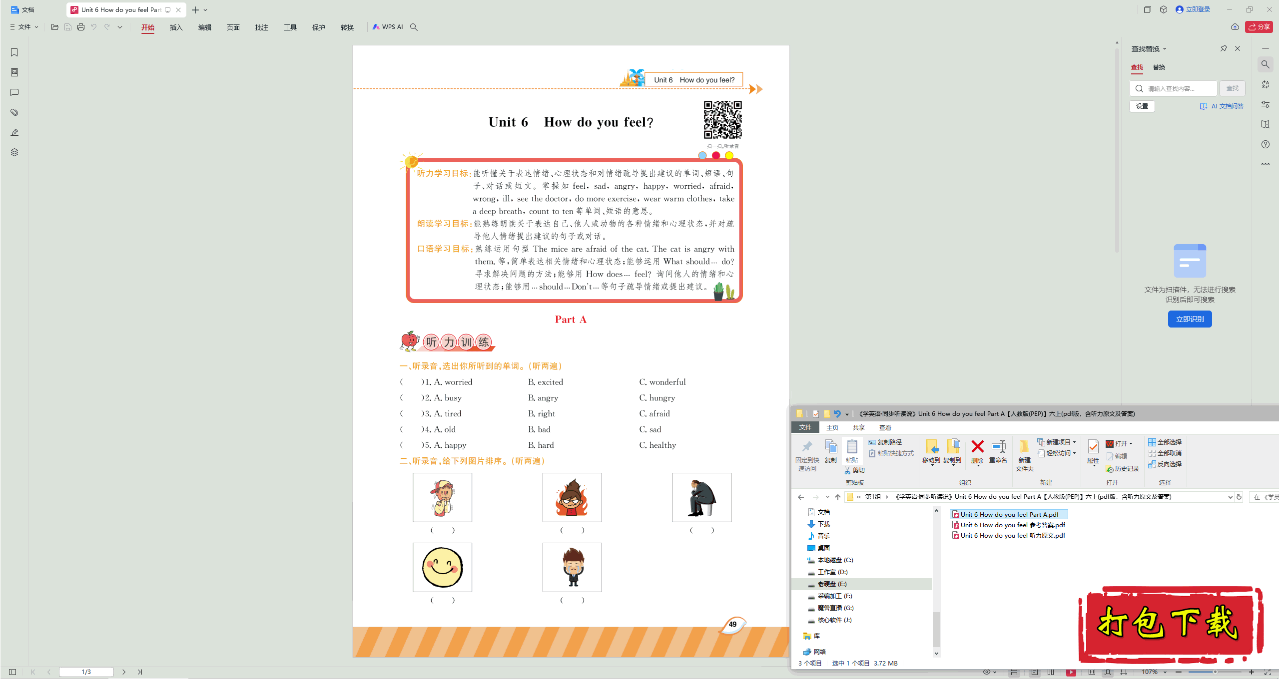Click the zoom out minus button
Screen dimensions: 1279x679
(1179, 672)
